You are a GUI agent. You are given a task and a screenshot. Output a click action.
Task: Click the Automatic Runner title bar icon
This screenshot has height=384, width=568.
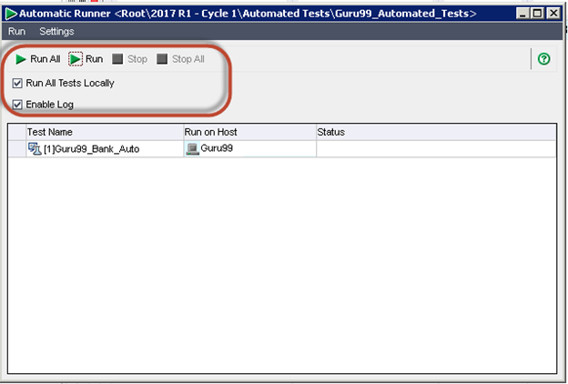coord(11,14)
